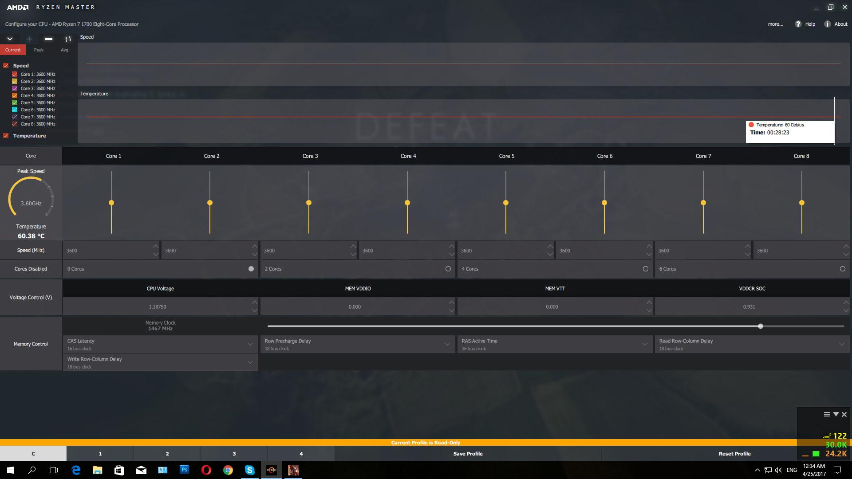Click the Core 1 speed slider handle
Viewport: 852px width, 479px height.
(111, 203)
